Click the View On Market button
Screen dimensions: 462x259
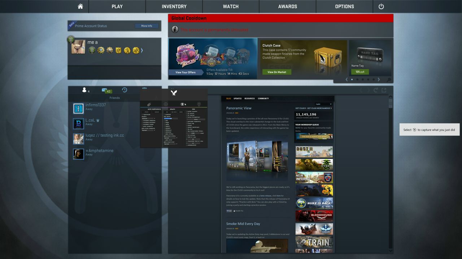click(x=277, y=72)
